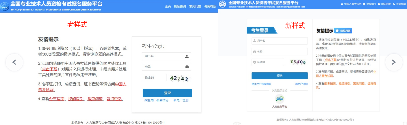The height and width of the screenshot is (125, 407).
Task: Click the 点击下载 photo tool link
Action: (x=49, y=69)
